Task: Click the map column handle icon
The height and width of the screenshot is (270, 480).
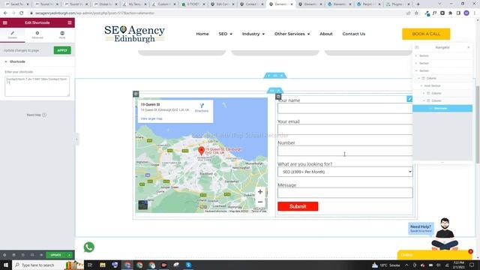Action: coord(136,94)
